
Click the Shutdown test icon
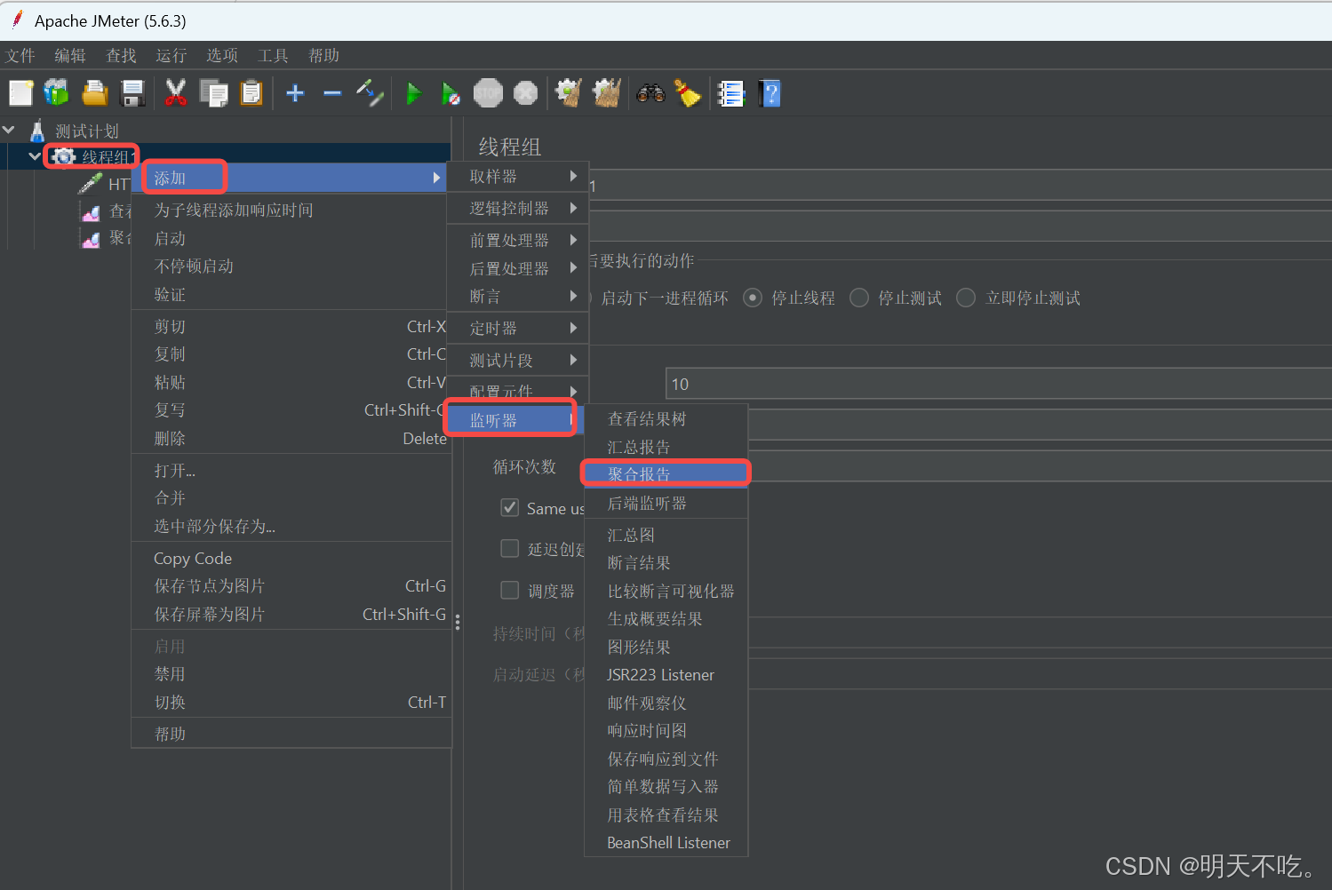point(525,92)
